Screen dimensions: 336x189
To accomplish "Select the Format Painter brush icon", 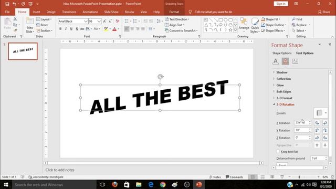I will coord(15,30).
